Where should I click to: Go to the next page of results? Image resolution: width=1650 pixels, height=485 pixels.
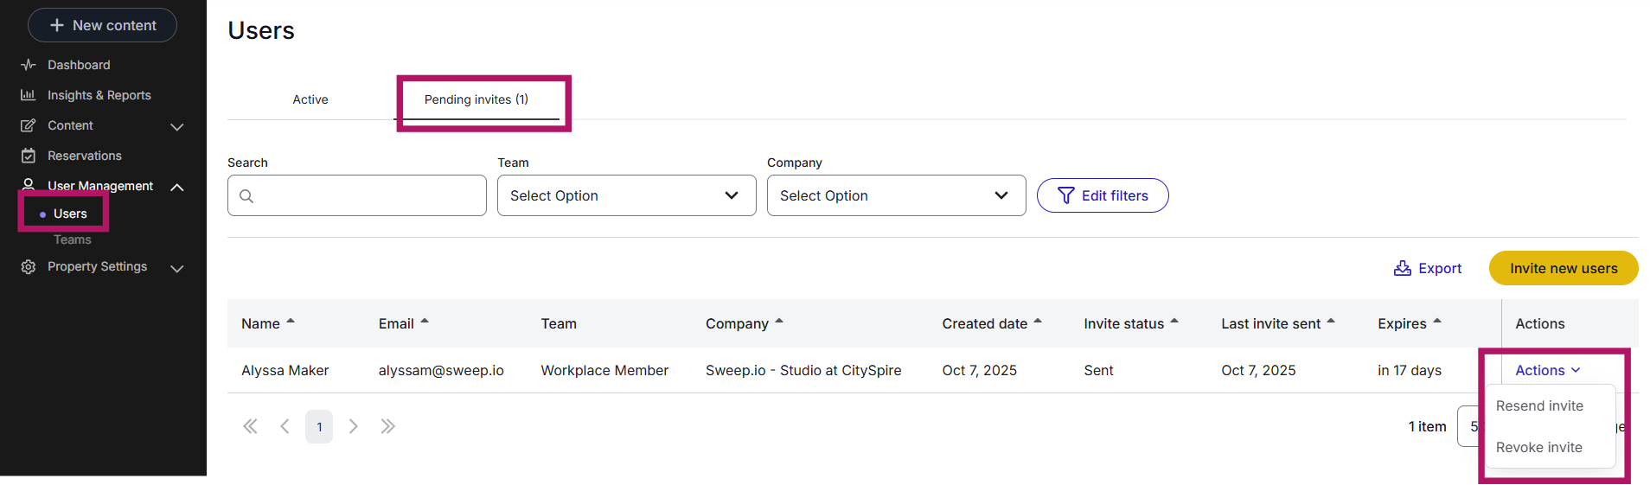coord(353,426)
